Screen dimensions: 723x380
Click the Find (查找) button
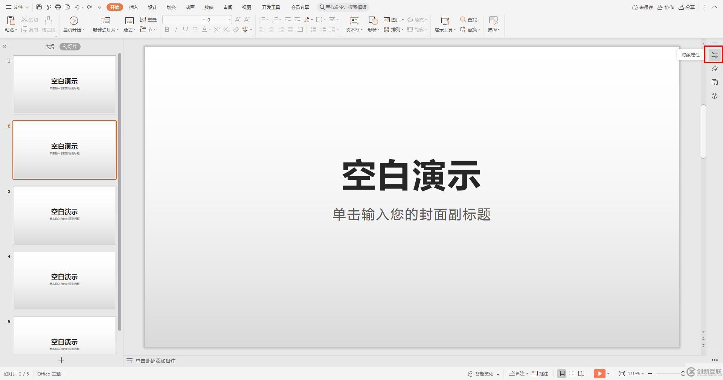(468, 20)
